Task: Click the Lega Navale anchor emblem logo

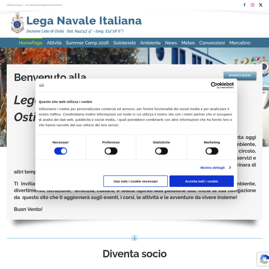Action: coord(17,23)
